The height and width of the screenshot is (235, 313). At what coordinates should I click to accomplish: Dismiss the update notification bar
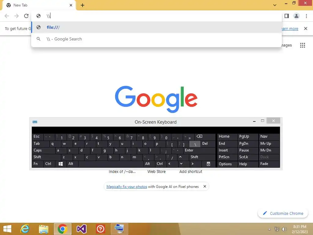pyautogui.click(x=306, y=28)
